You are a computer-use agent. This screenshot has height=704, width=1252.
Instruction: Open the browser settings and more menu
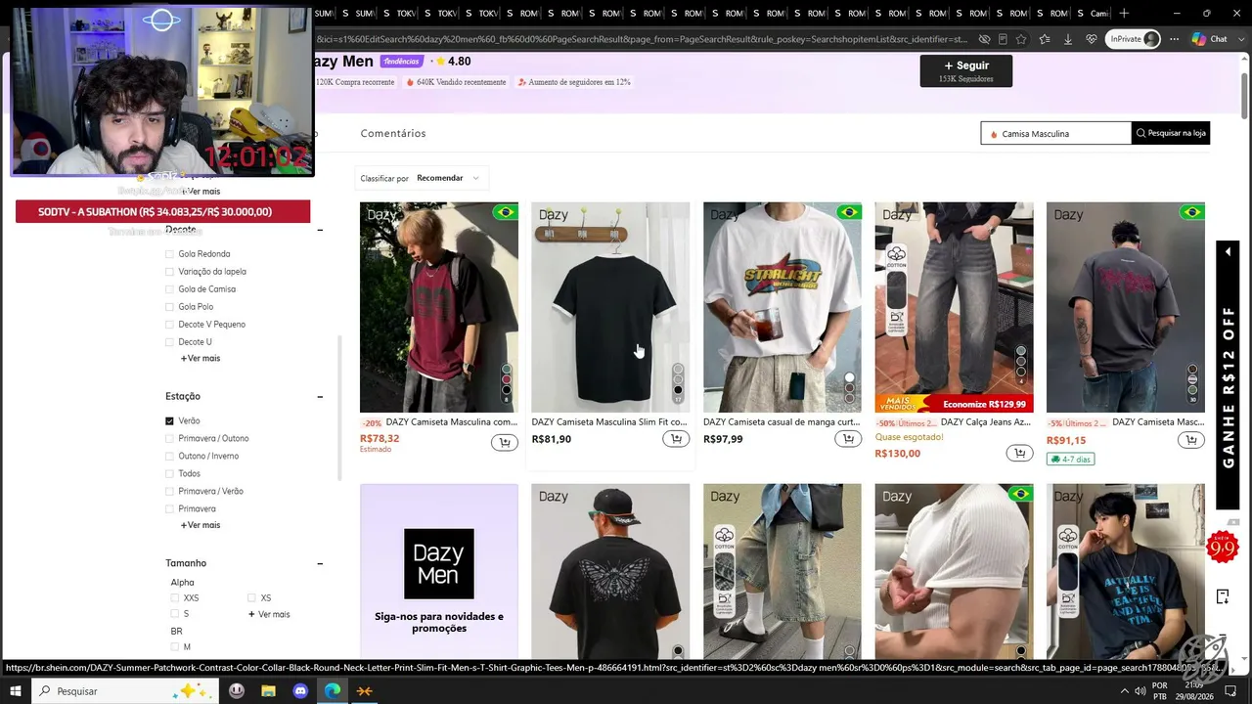(1174, 39)
